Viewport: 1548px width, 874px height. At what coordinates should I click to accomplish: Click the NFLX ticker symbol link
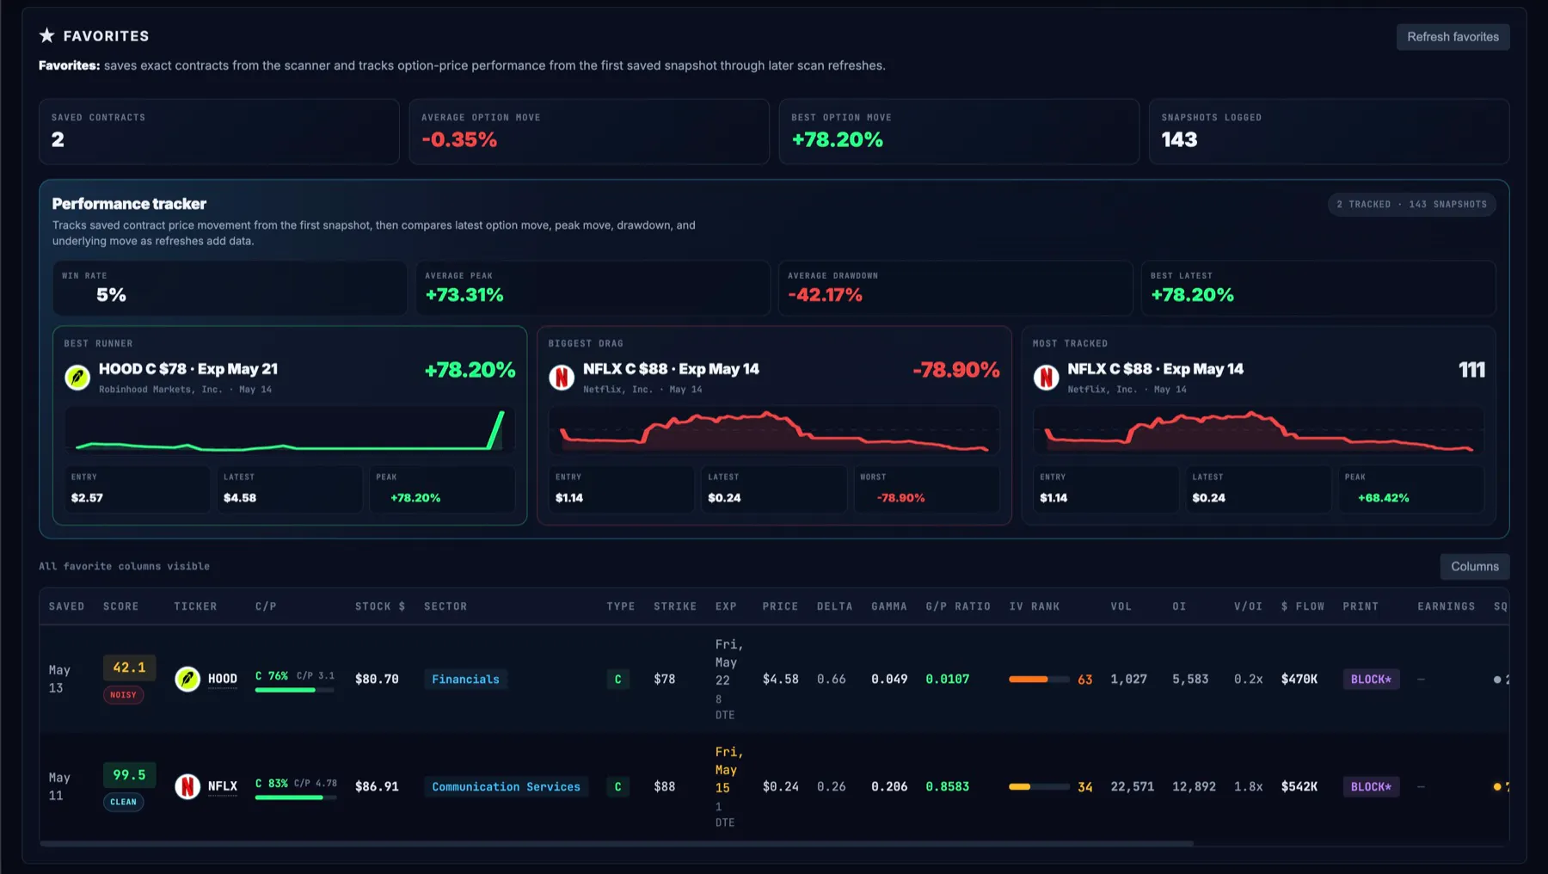pyautogui.click(x=223, y=786)
